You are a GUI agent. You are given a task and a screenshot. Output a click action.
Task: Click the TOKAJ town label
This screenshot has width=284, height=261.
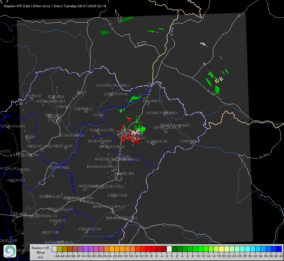tap(99, 115)
